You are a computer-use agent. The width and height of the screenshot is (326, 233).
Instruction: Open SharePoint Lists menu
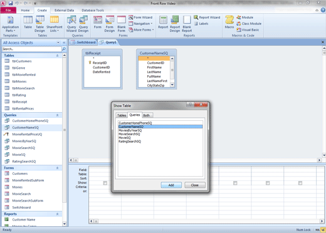(x=55, y=24)
